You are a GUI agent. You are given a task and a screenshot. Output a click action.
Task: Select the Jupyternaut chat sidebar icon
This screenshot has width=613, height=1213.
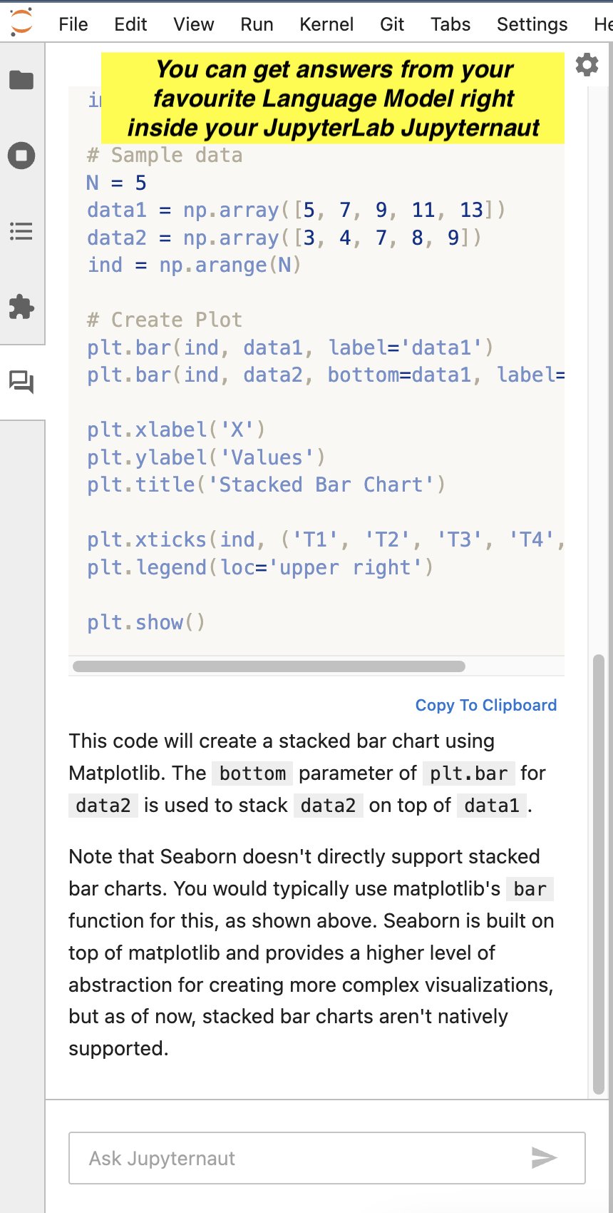(21, 382)
